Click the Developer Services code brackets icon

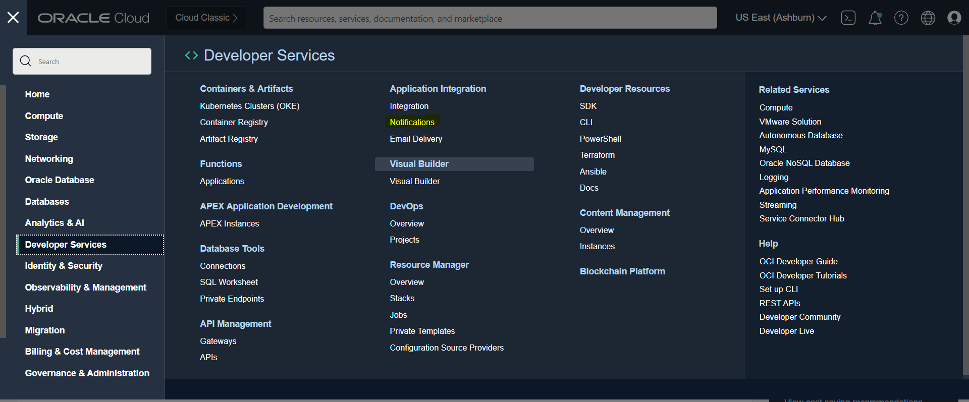coord(191,55)
